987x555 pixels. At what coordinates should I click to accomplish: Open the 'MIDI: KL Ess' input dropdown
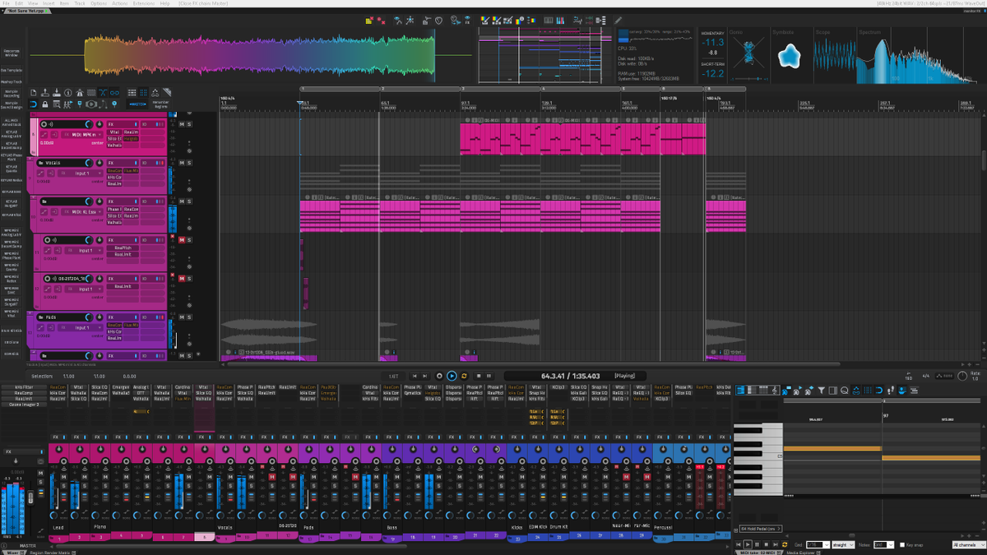coord(82,212)
